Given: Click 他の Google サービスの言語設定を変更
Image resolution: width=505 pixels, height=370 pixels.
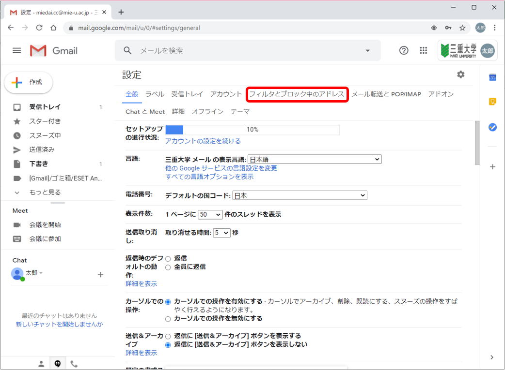Looking at the screenshot, I should (x=221, y=168).
